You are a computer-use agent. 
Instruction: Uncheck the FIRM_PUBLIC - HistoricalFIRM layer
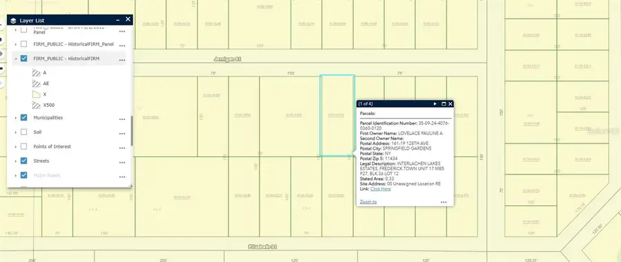pos(23,59)
